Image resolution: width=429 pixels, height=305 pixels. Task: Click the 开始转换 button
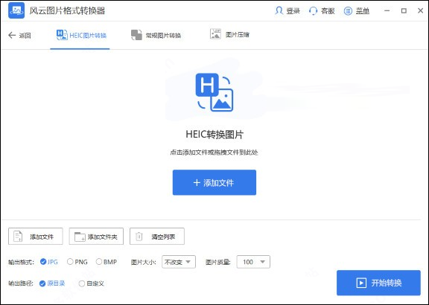pyautogui.click(x=378, y=283)
